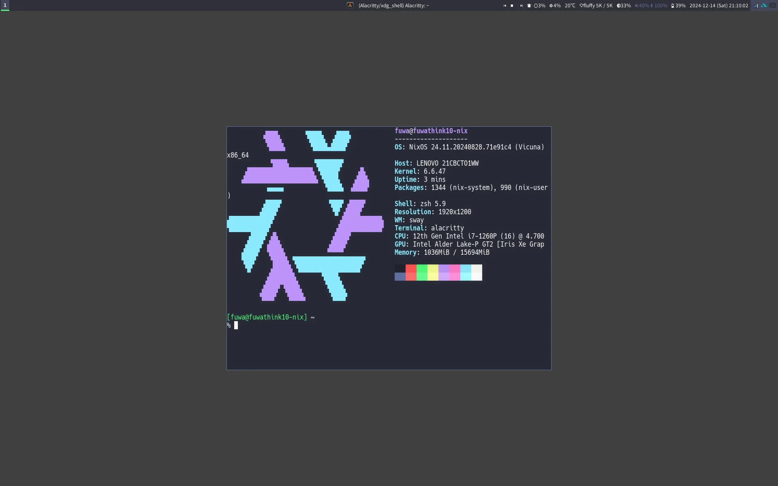The height and width of the screenshot is (486, 778).
Task: Select workspace 1 in the bar
Action: (5, 5)
